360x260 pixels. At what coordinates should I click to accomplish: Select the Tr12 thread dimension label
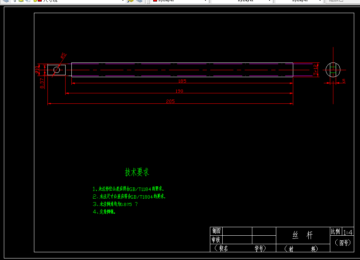316,70
